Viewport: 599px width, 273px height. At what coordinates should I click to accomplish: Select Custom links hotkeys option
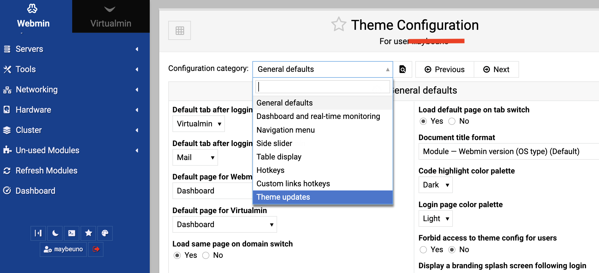pyautogui.click(x=323, y=184)
